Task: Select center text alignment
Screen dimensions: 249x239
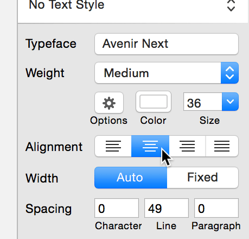Action: (150, 146)
